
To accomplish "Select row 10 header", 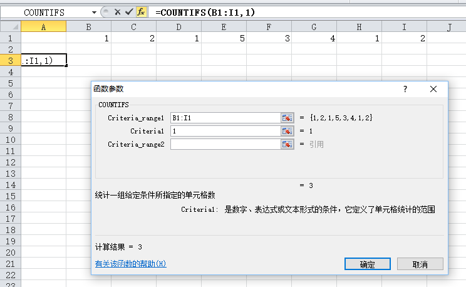I will [11, 140].
